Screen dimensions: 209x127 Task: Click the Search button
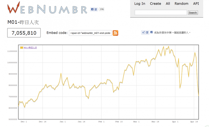pos(193,13)
